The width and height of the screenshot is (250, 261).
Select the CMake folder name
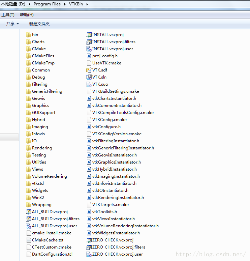click(x=39, y=49)
